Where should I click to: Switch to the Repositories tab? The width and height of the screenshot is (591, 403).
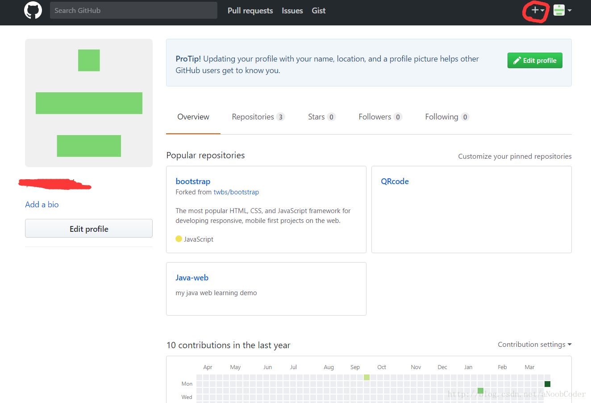(x=258, y=117)
